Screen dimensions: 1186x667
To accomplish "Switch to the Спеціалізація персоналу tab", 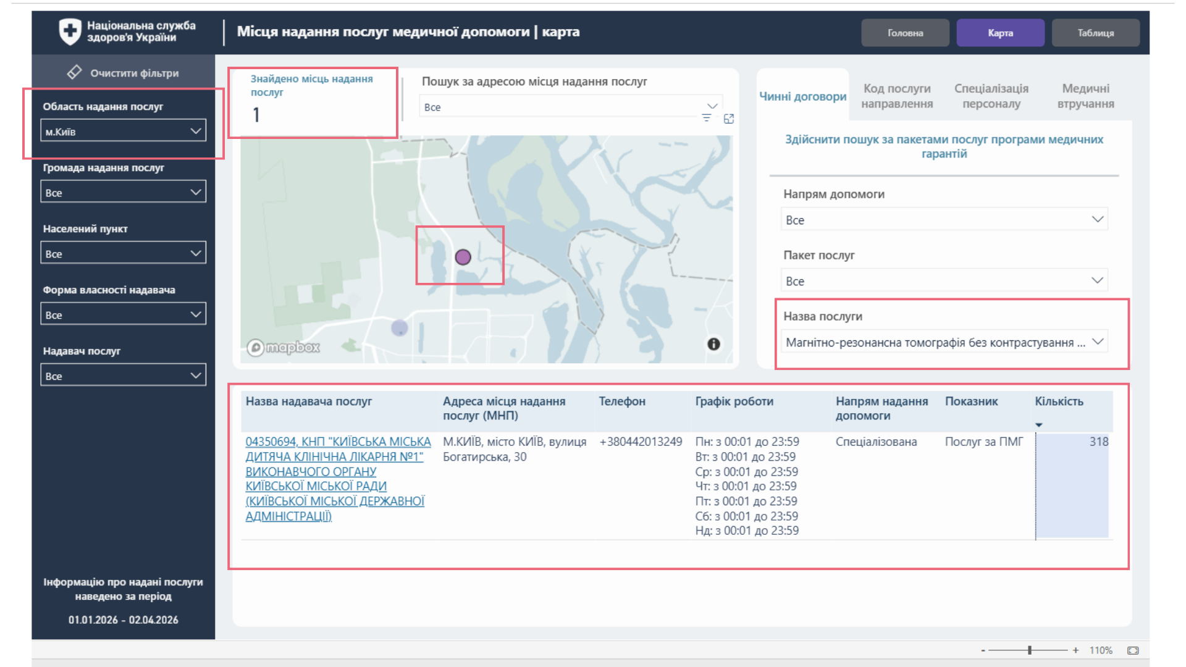I will coord(991,96).
